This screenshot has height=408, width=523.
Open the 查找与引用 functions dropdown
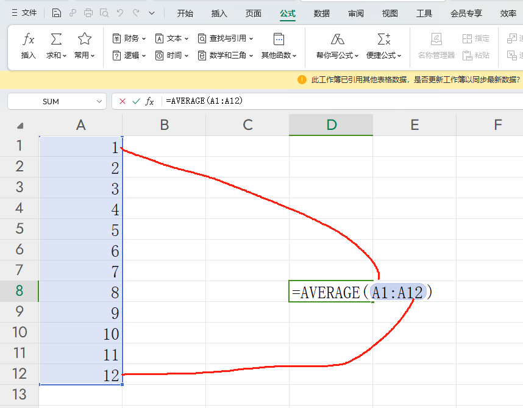click(226, 38)
